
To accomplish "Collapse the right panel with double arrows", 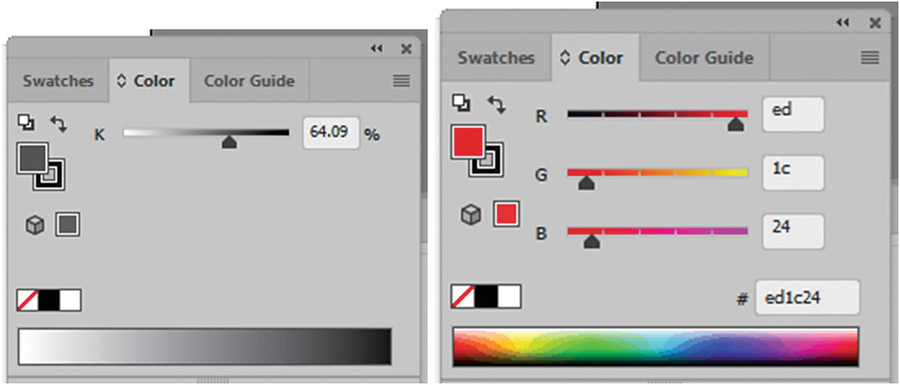I will click(843, 23).
